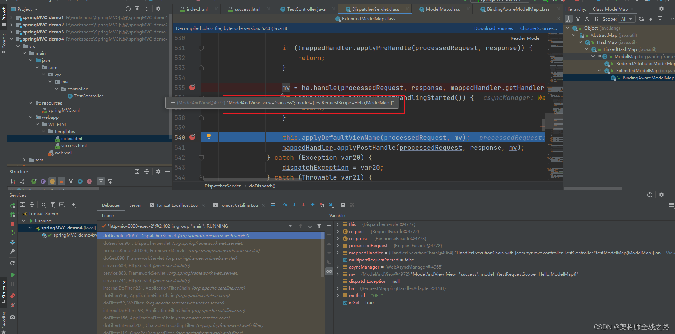Click Step Into debugger icon
Image resolution: width=675 pixels, height=334 pixels.
tap(294, 205)
